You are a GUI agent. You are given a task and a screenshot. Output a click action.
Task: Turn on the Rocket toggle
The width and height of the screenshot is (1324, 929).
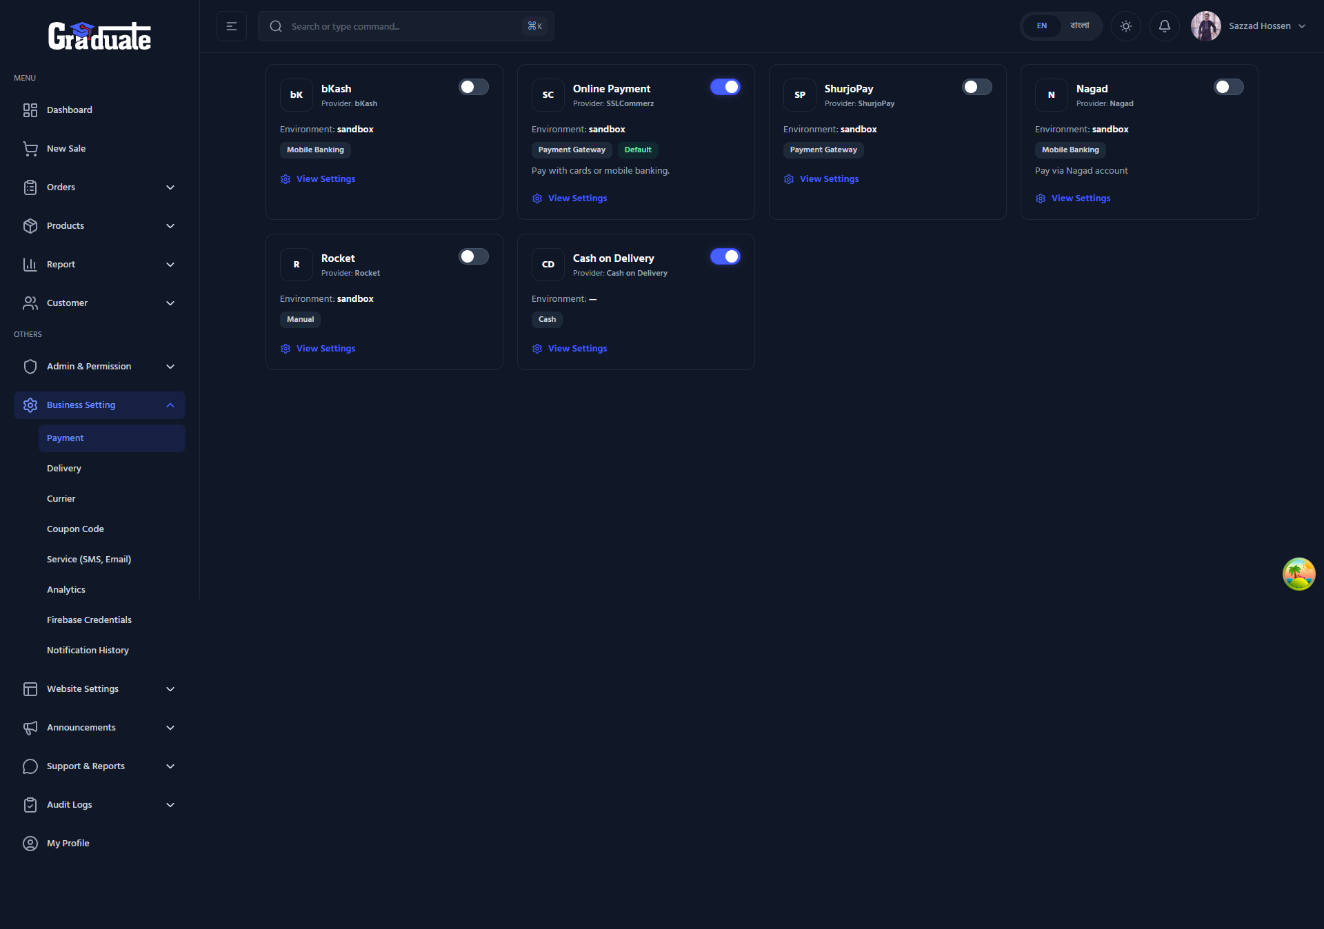tap(474, 256)
